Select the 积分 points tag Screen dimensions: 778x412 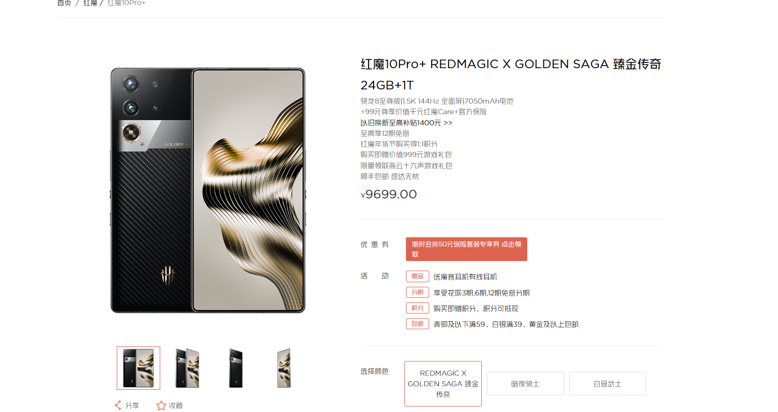pyautogui.click(x=418, y=308)
